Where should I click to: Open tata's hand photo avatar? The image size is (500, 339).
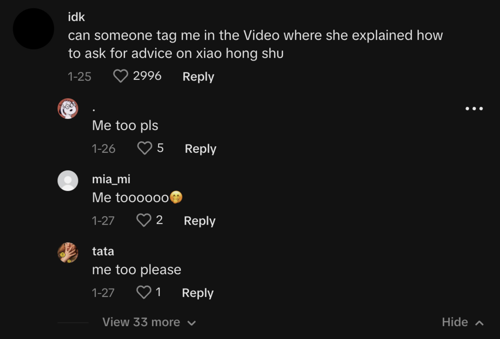[x=67, y=253]
